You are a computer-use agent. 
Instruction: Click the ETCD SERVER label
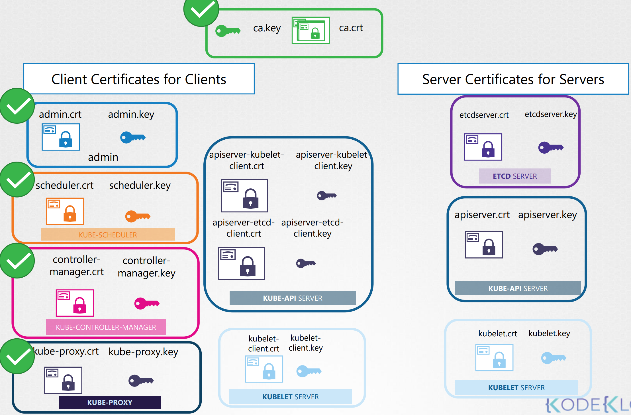pyautogui.click(x=515, y=176)
